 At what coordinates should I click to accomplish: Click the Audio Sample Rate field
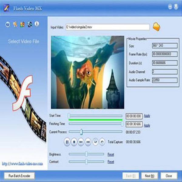point(165,80)
